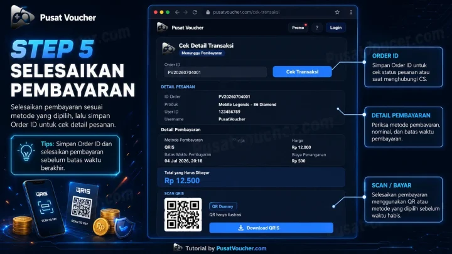452x254 pixels.
Task: Click the Download QRIS button
Action: click(271, 228)
